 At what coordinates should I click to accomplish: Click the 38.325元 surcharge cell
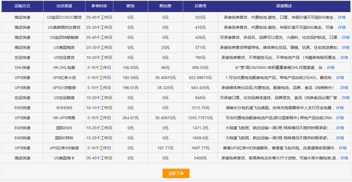(166, 88)
